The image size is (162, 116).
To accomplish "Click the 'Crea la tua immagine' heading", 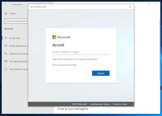I will pyautogui.click(x=73, y=109).
